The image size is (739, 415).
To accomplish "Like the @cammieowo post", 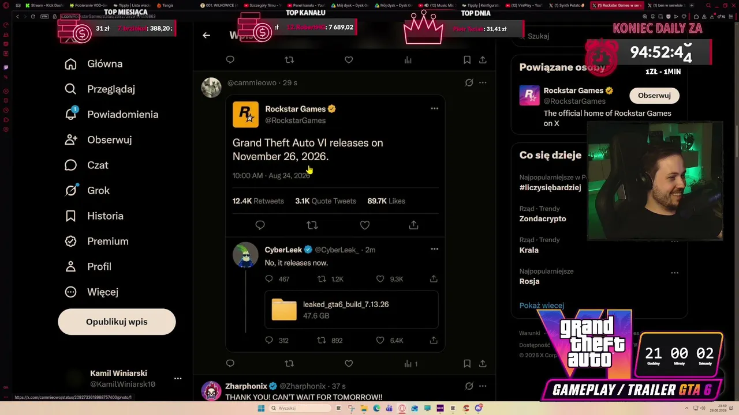I will [x=349, y=364].
